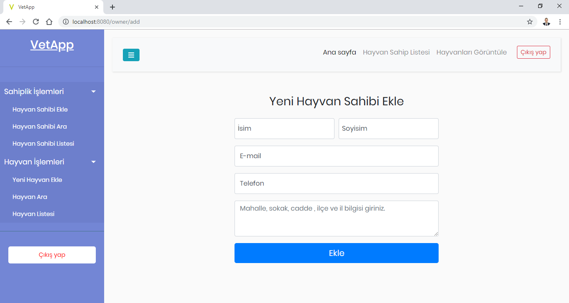
Task: Close the VetApp browser tab
Action: click(x=97, y=7)
